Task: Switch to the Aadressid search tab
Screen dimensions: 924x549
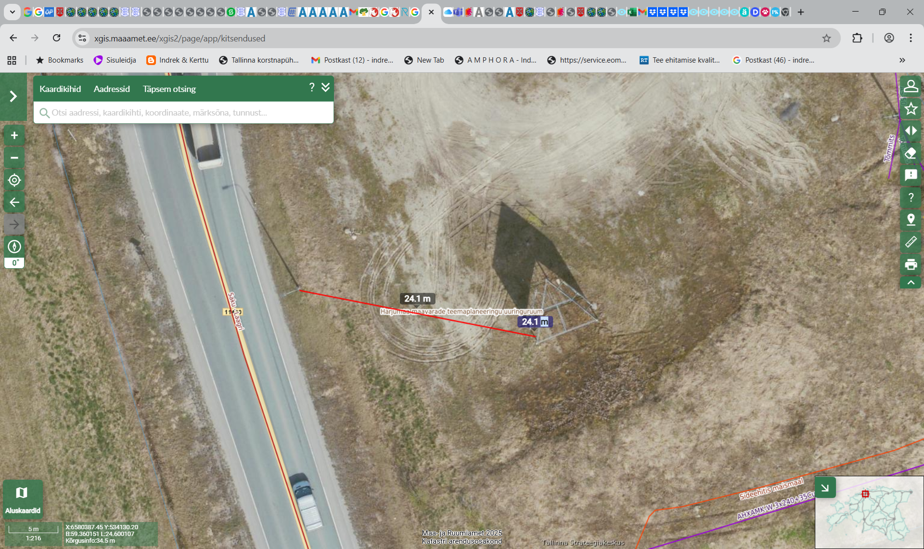Action: 112,89
